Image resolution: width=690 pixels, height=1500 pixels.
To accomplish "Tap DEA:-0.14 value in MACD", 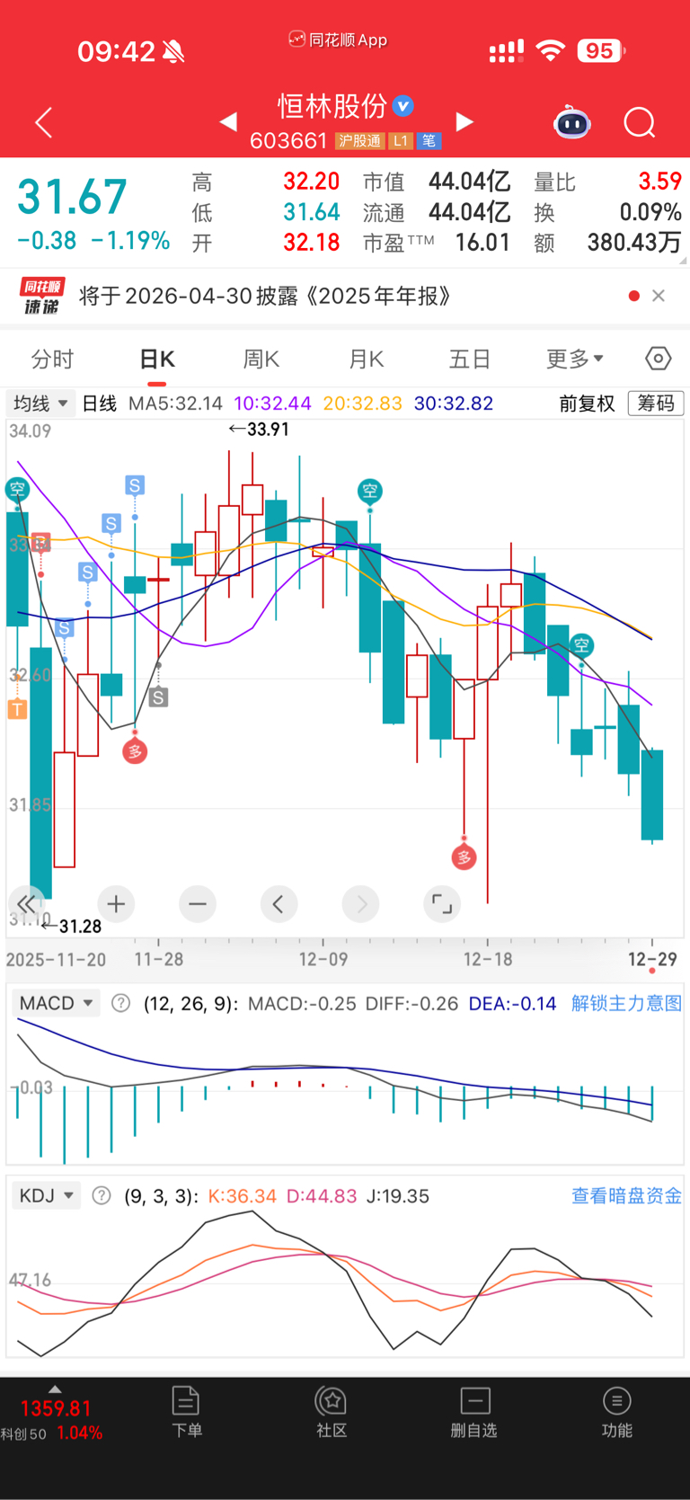I will [513, 1003].
